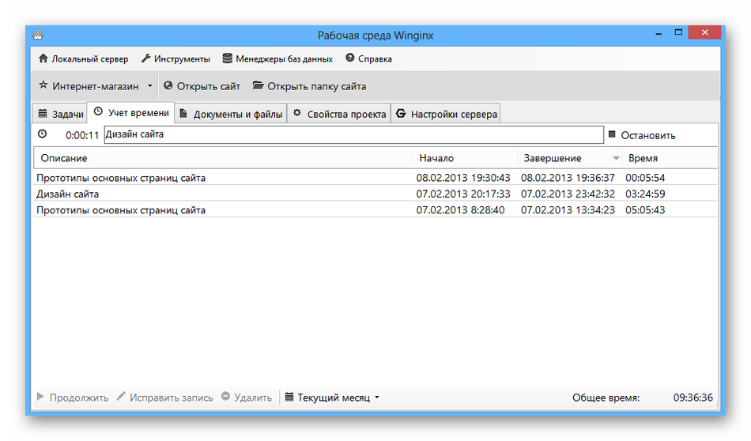Click the Winginx home icon in title bar
This screenshot has width=751, height=441.
(37, 35)
